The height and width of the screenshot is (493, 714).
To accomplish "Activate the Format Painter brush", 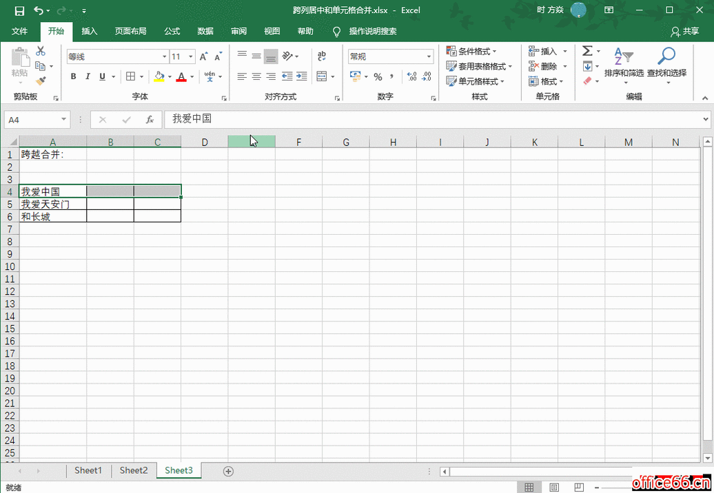I will [41, 81].
